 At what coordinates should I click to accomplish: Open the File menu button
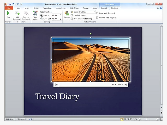8,8
